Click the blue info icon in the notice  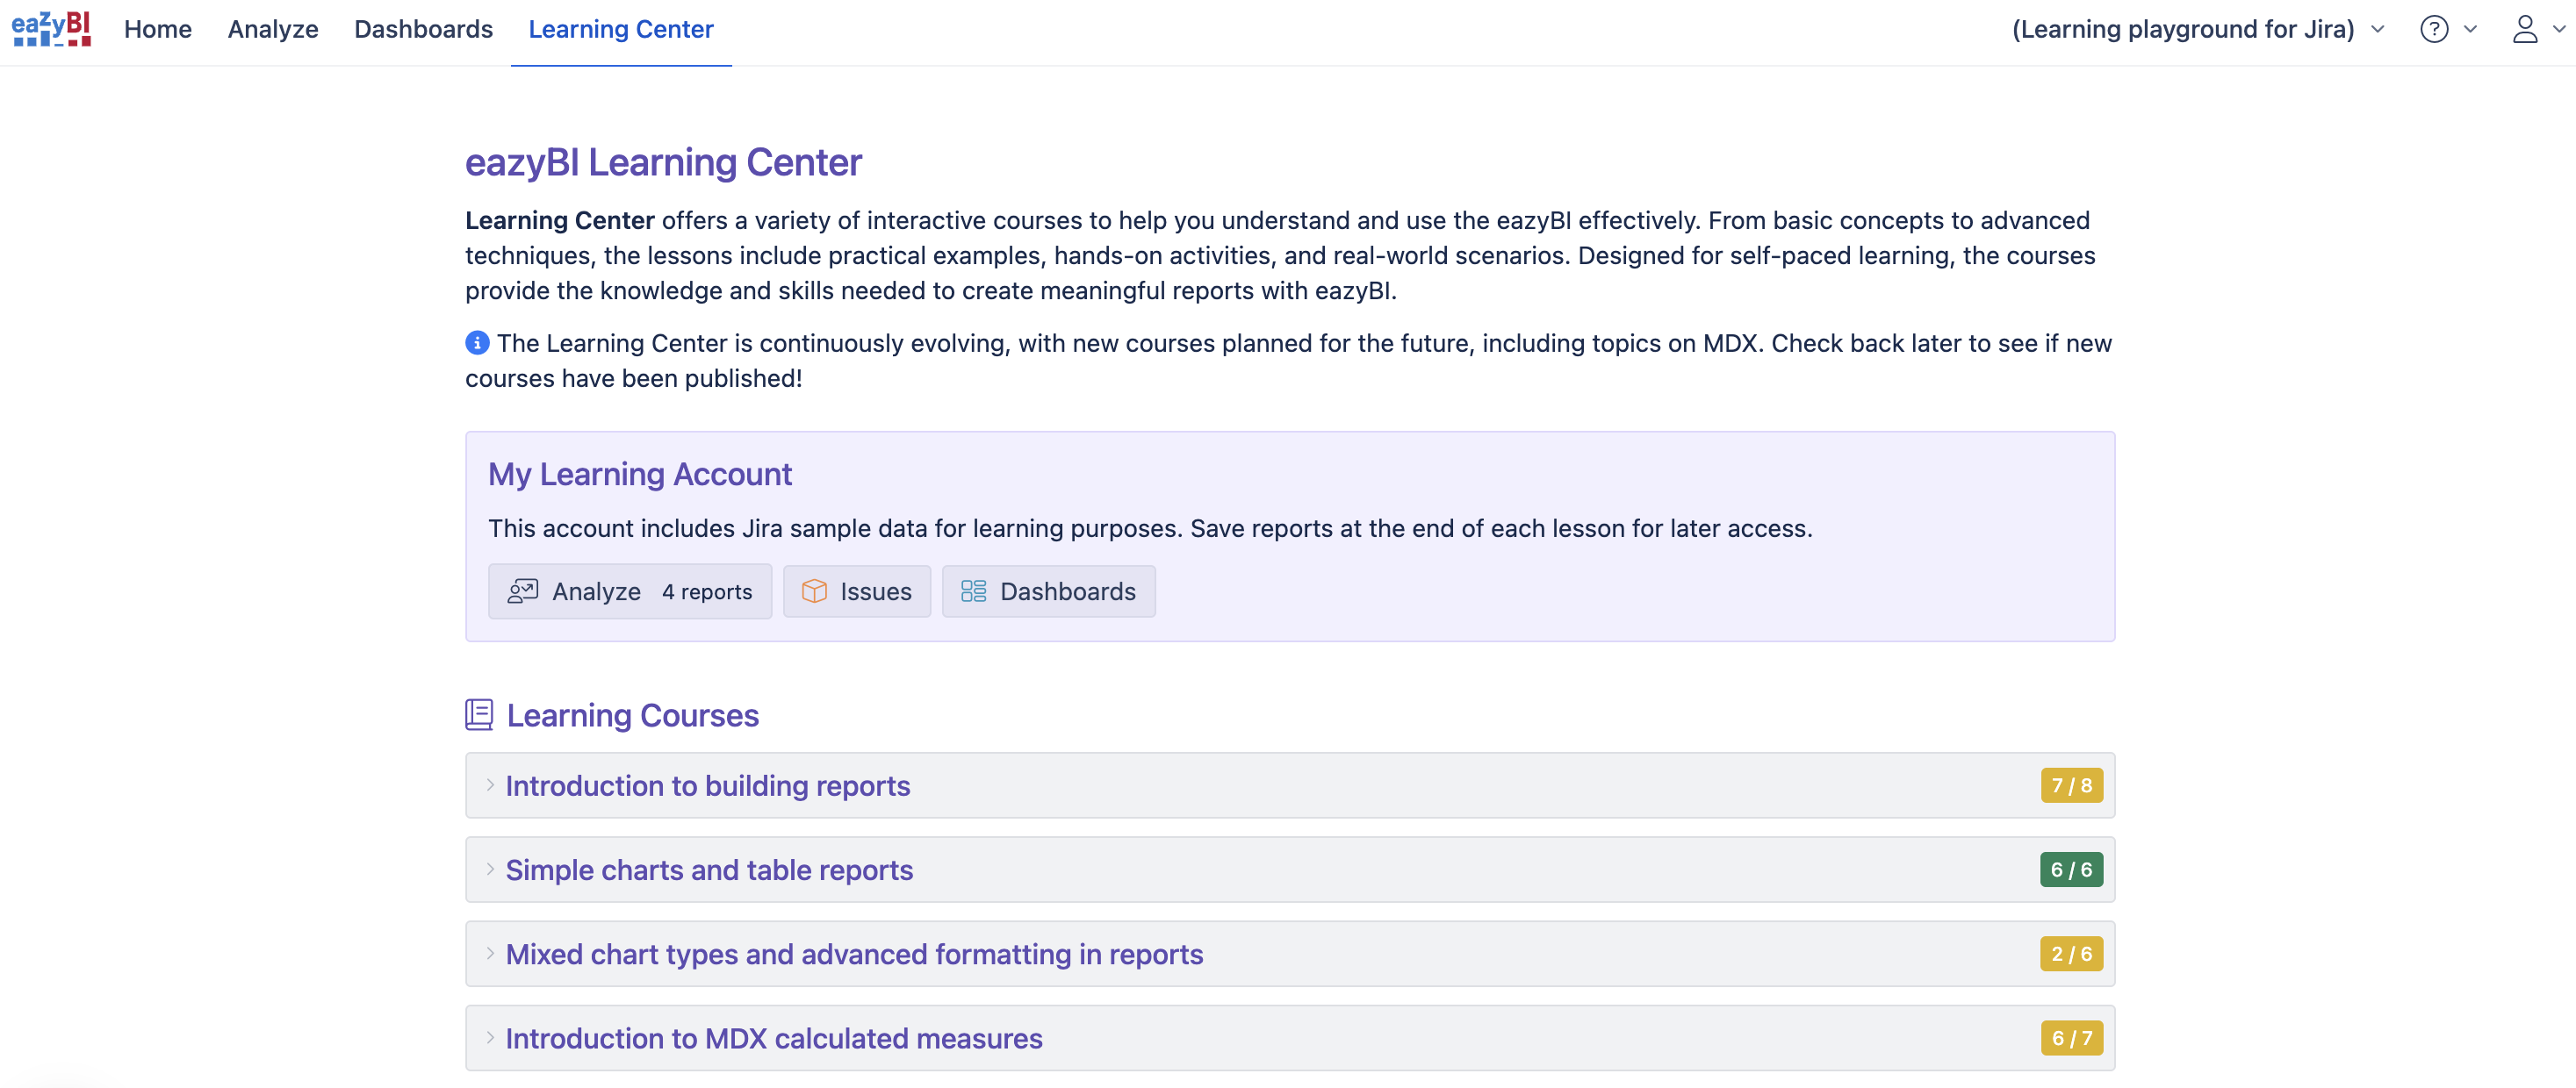pyautogui.click(x=477, y=341)
